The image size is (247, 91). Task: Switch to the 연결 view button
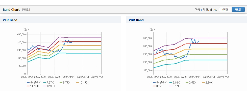tap(225, 10)
